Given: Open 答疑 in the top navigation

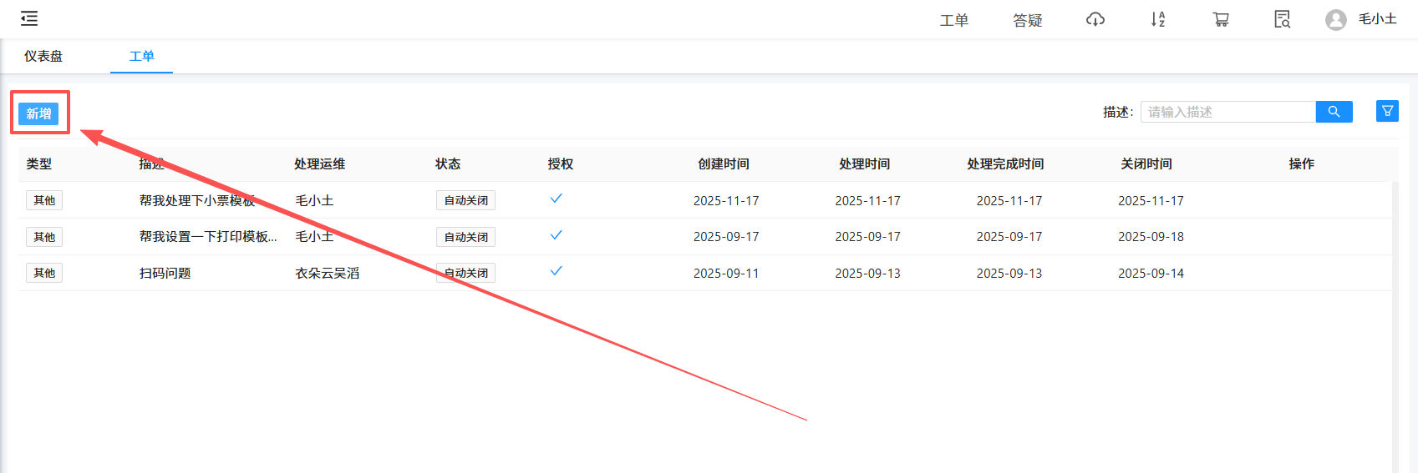Looking at the screenshot, I should click(x=1027, y=20).
